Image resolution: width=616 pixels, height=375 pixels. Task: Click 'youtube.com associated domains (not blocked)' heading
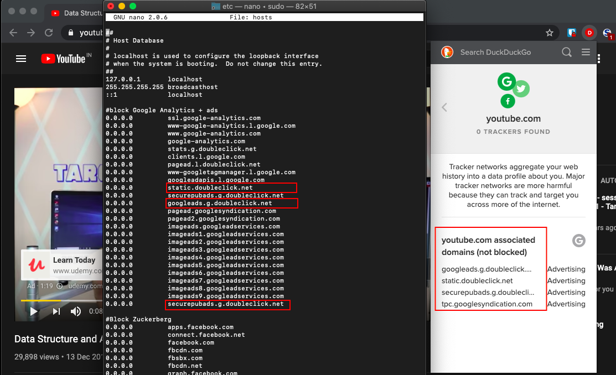[488, 246]
